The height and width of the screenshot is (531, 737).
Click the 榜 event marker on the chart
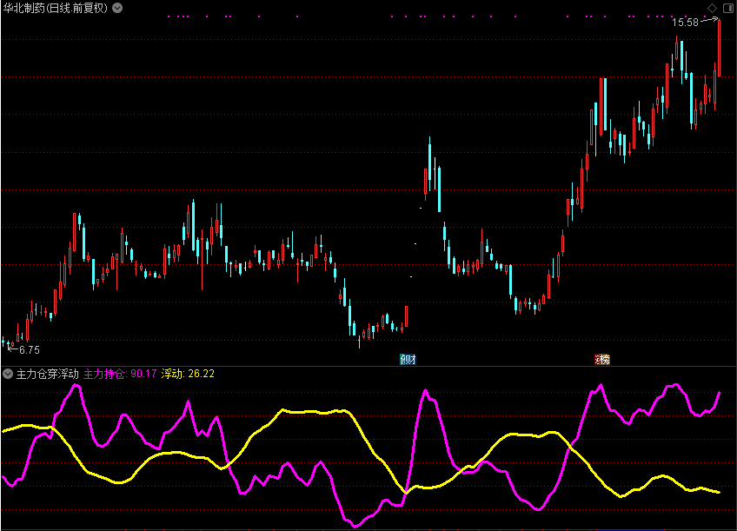pos(601,360)
